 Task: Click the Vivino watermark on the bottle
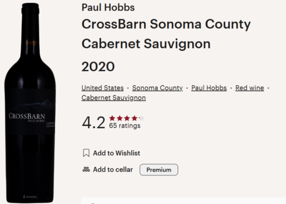(x=30, y=197)
